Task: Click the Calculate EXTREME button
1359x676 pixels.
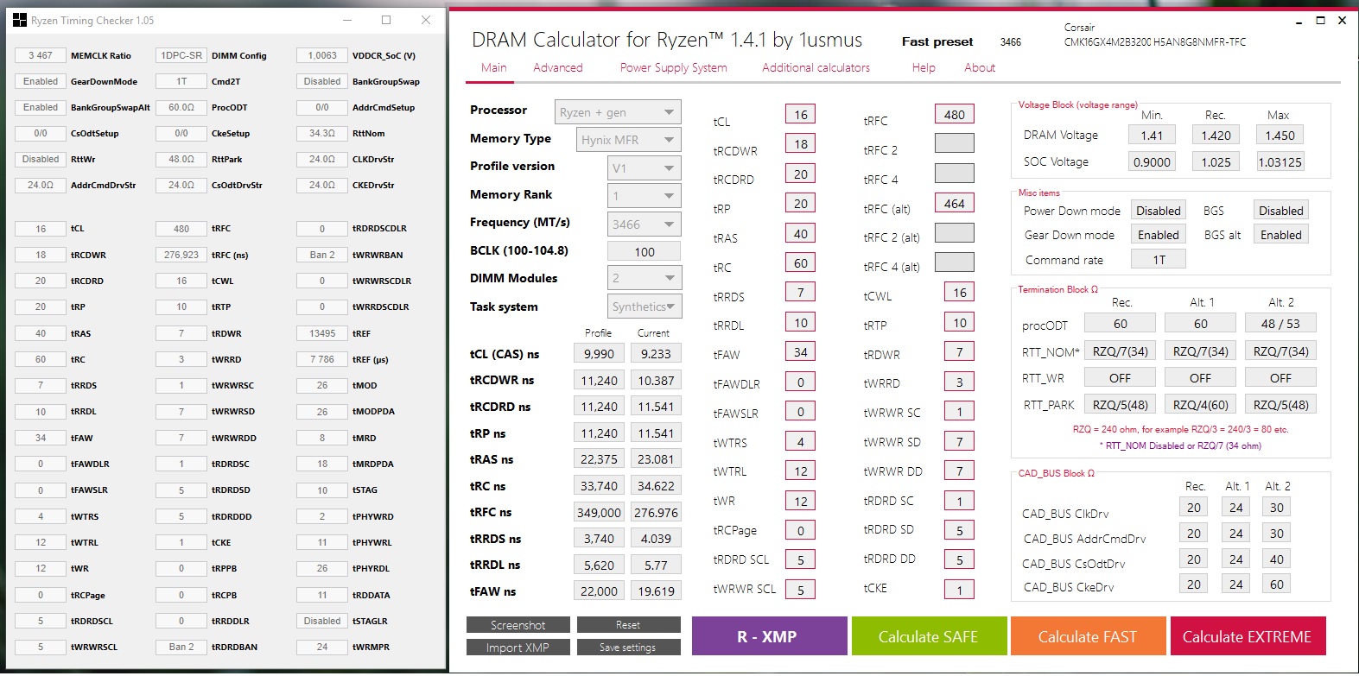Action: tap(1248, 636)
